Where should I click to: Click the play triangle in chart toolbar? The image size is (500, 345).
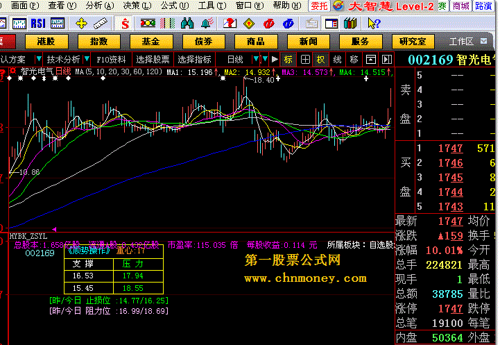click(x=275, y=60)
